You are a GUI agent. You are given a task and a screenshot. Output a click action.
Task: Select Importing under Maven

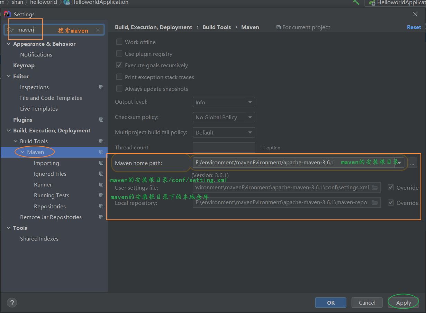(x=46, y=163)
